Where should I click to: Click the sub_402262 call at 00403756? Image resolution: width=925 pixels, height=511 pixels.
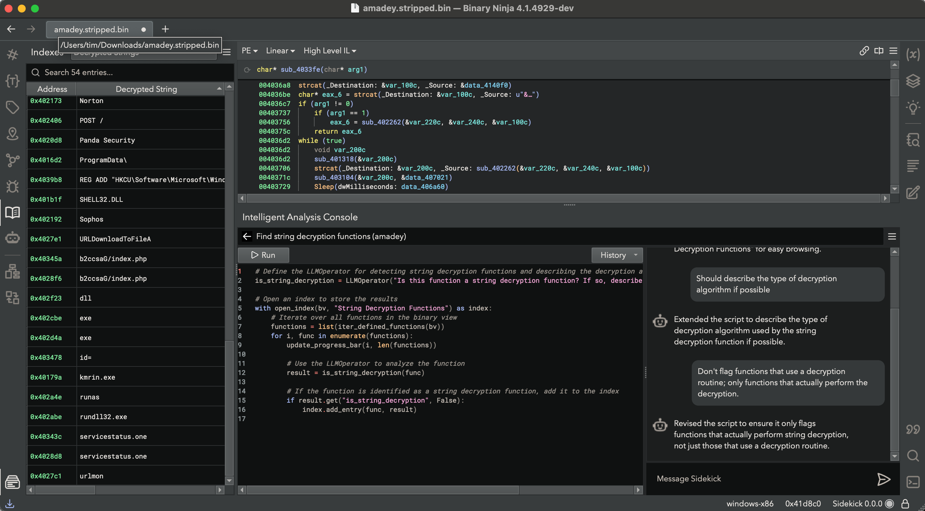point(381,122)
